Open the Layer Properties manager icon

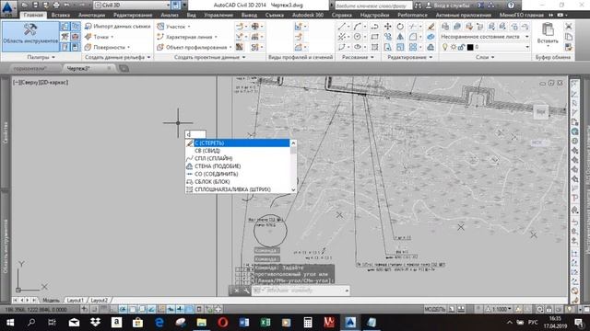445,27
